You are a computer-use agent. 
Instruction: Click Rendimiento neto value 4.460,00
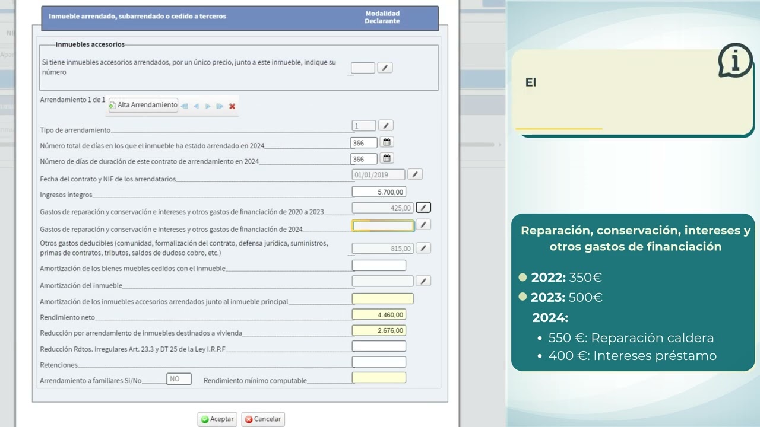(x=379, y=315)
